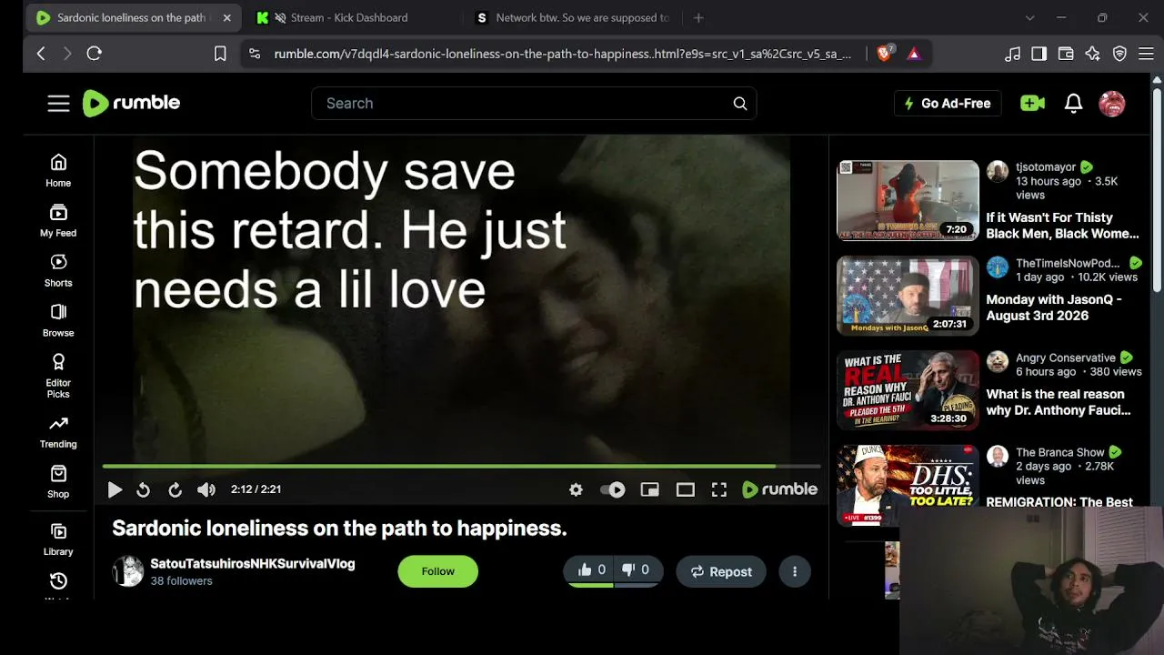Image resolution: width=1164 pixels, height=655 pixels.
Task: Open Browse in the sidebar
Action: click(x=58, y=320)
